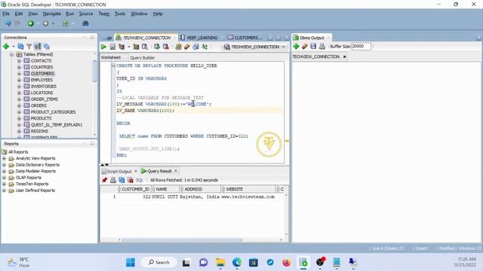Click the Rollback icon in worksheet toolbar

point(166,47)
